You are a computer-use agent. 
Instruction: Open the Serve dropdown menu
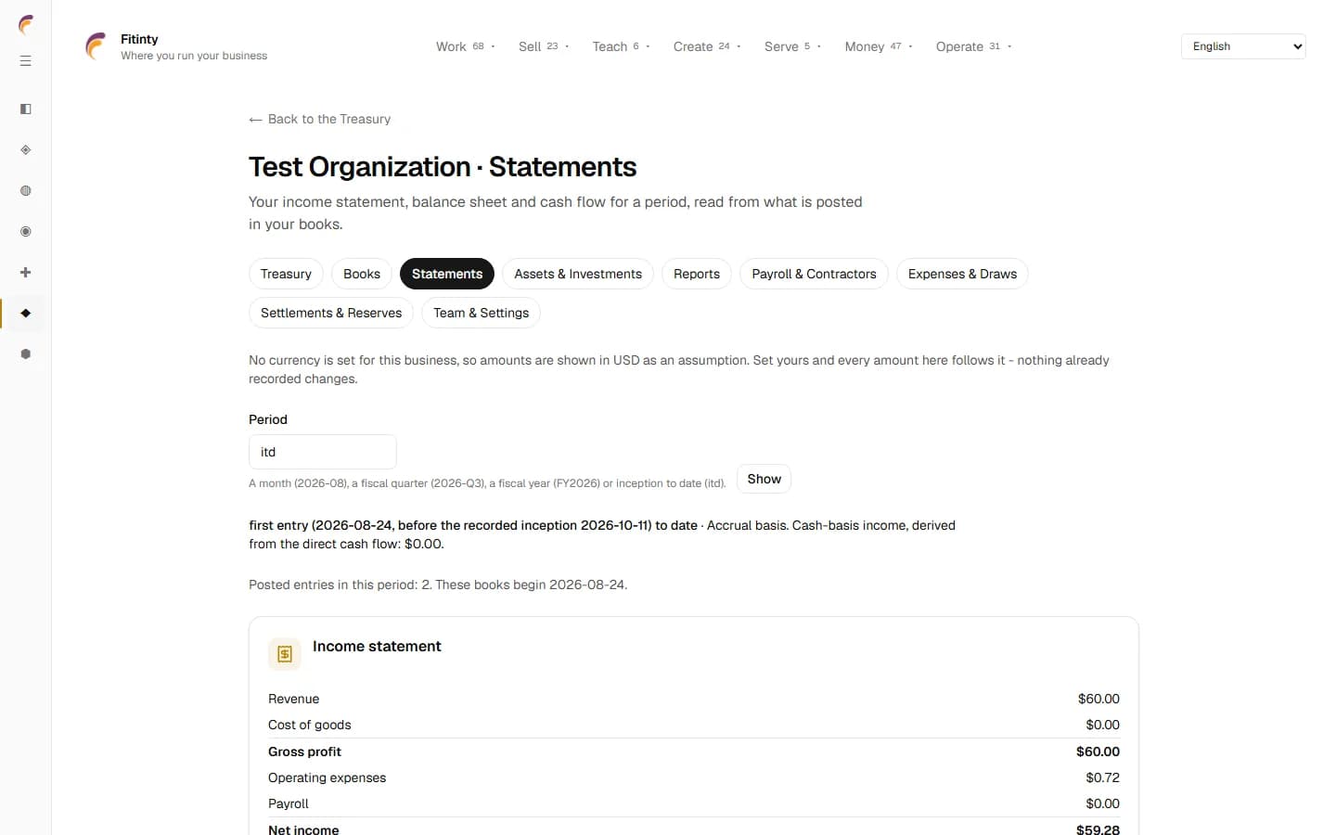click(x=792, y=46)
